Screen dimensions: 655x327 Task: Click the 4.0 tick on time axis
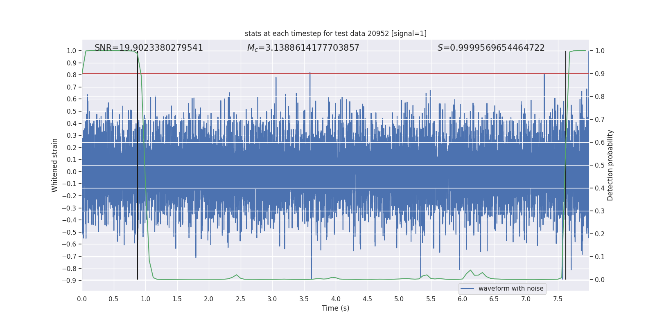(336, 299)
